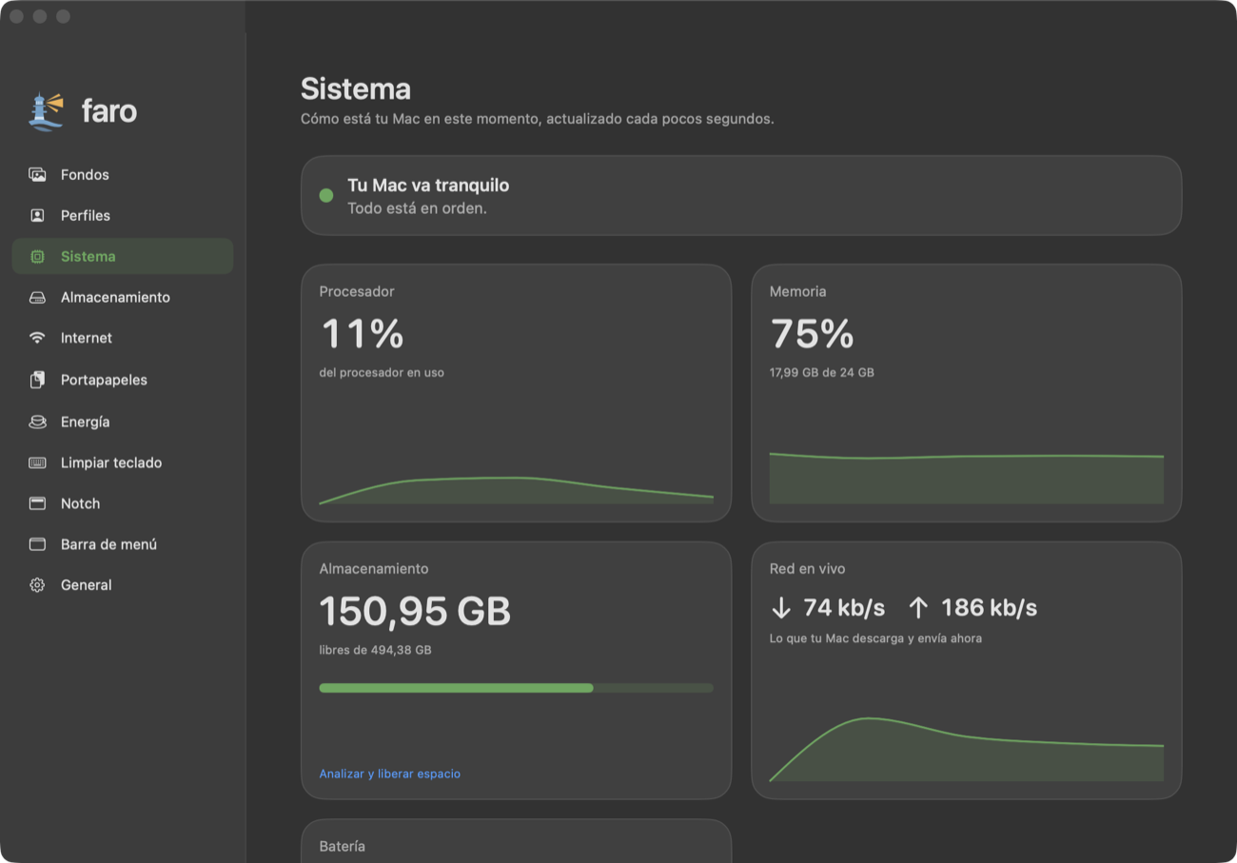The width and height of the screenshot is (1237, 863).
Task: Open the Fondos section
Action: tap(123, 175)
